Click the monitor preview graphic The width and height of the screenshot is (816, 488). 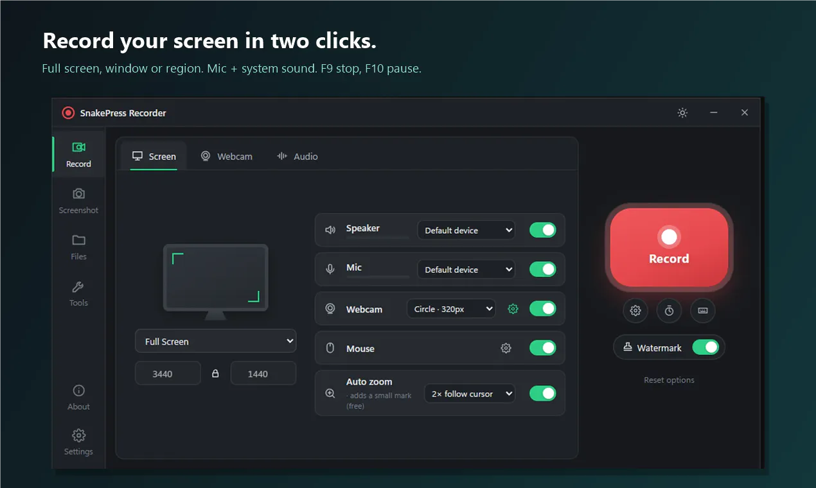pyautogui.click(x=216, y=282)
